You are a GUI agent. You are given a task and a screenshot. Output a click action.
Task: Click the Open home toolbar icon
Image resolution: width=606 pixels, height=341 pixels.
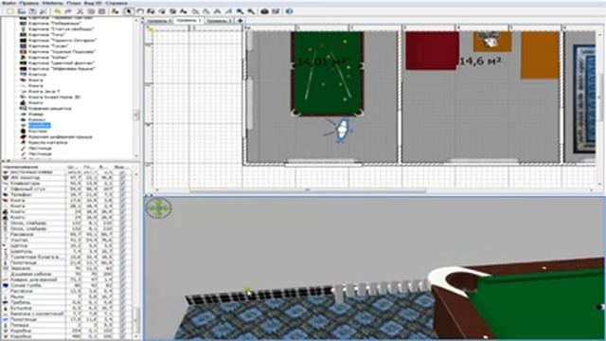pyautogui.click(x=22, y=11)
